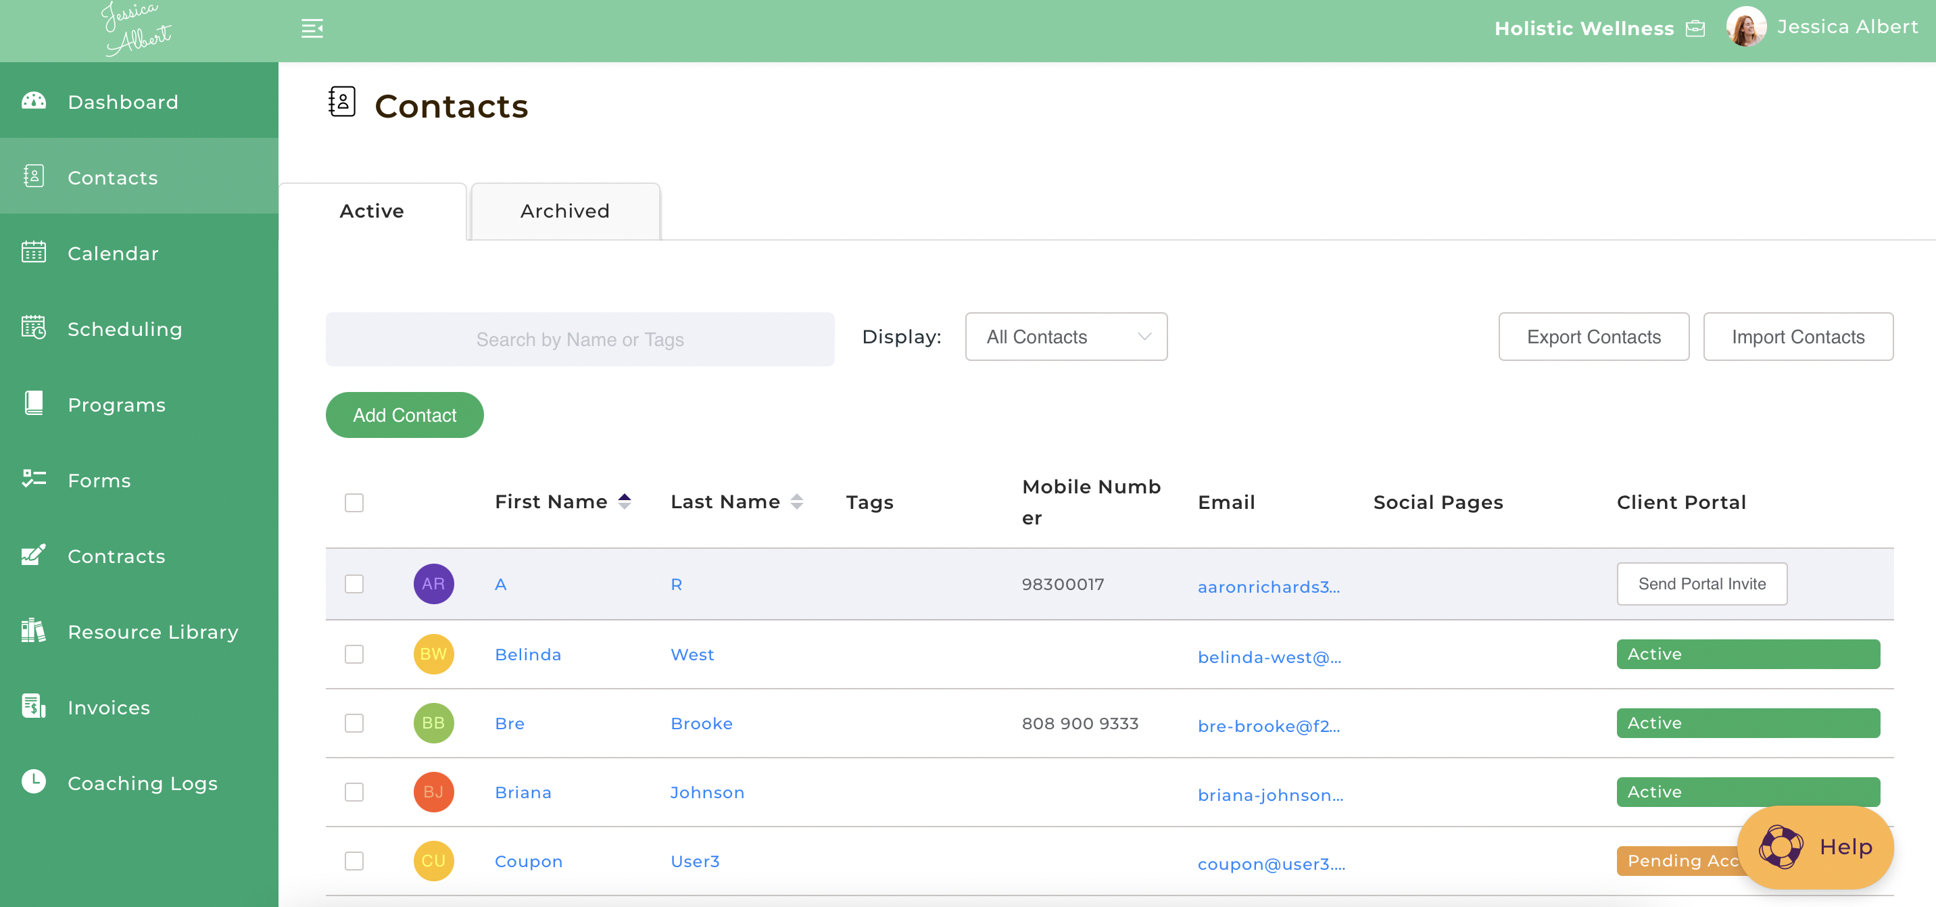Click the BB avatar circle

pyautogui.click(x=434, y=723)
